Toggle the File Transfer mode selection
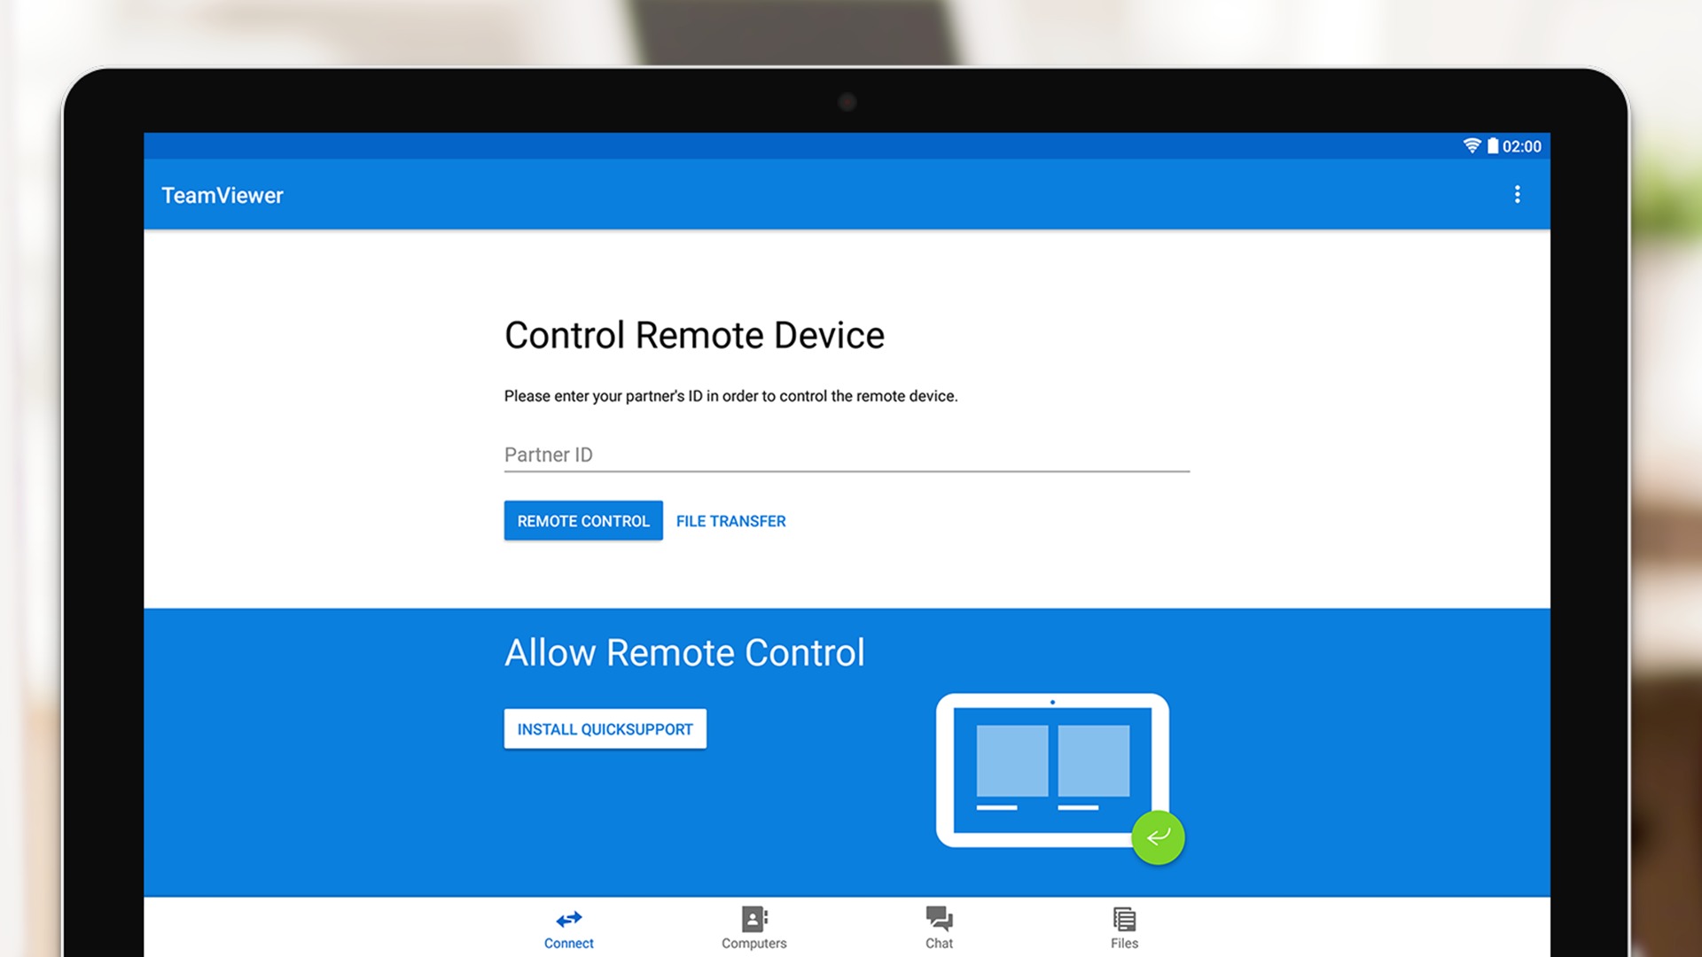 (x=730, y=520)
